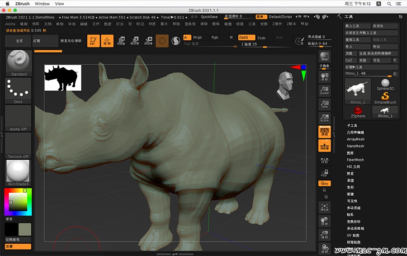
Task: Open the 材质 menu
Action: (x=152, y=24)
